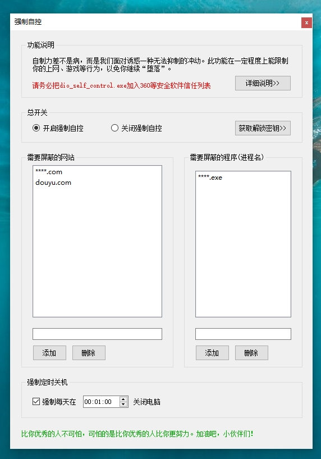
Task: Focus the website entry text field
Action: point(97,334)
